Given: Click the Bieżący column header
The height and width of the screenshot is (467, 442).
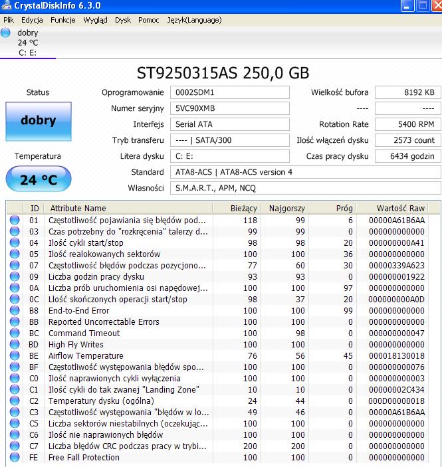Looking at the screenshot, I should (x=237, y=208).
